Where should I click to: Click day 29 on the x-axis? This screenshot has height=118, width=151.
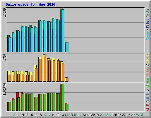coord(133,115)
